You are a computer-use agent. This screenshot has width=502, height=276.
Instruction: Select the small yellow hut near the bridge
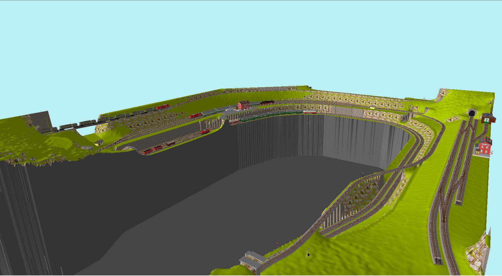[x=99, y=143]
